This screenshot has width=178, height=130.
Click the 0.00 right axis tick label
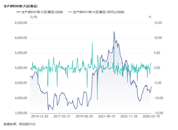click(157, 68)
